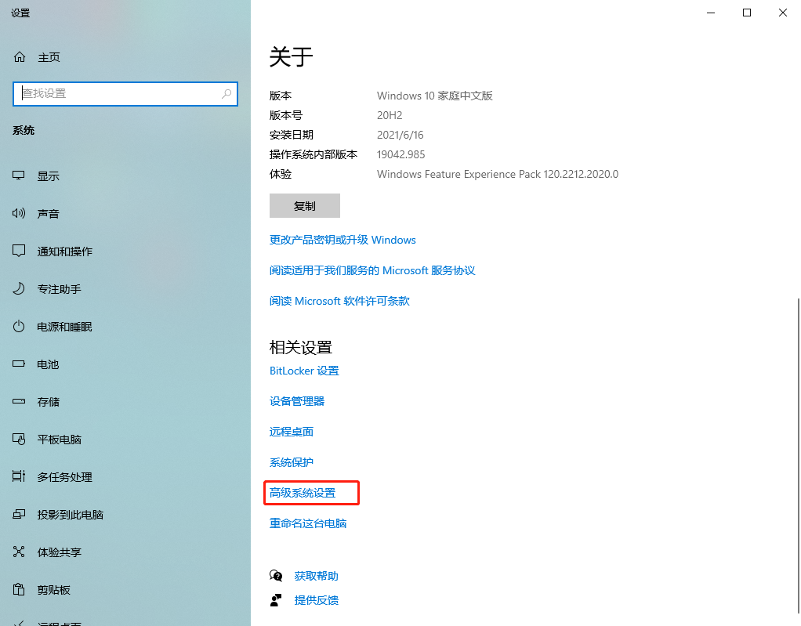Select 多任务处理 in the sidebar
This screenshot has width=801, height=626.
[x=65, y=477]
